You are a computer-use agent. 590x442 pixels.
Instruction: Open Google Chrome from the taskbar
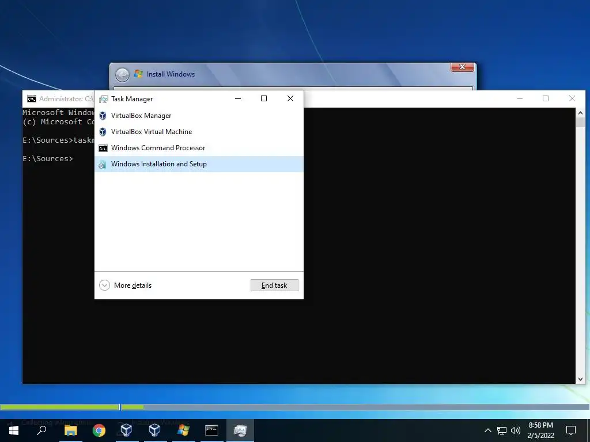[x=99, y=430]
